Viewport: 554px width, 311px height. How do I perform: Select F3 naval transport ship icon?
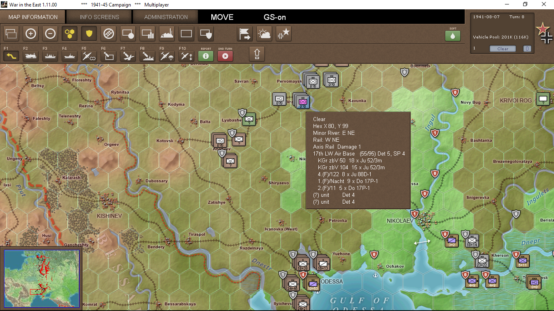[x=50, y=56]
